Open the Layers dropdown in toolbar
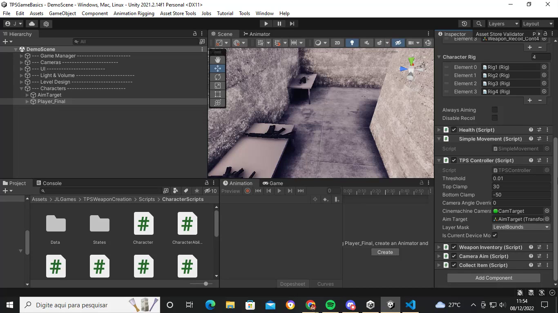This screenshot has width=558, height=313. (x=503, y=24)
